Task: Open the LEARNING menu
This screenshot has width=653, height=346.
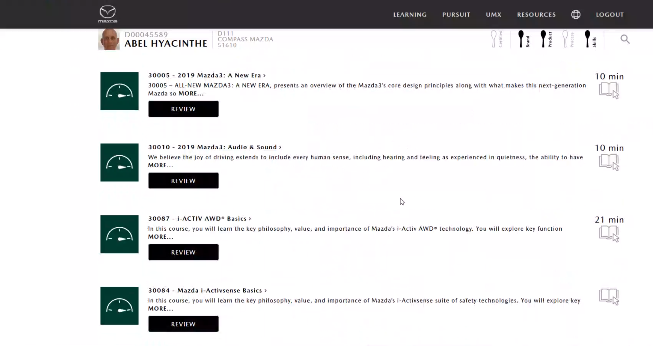Action: click(410, 14)
